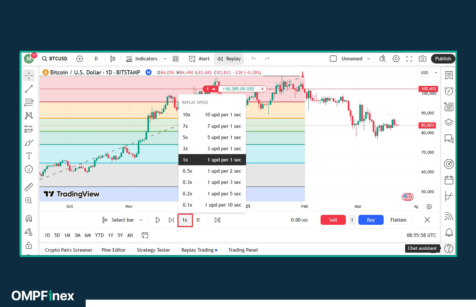The image size is (476, 307).
Task: Open the emoji icons tool
Action: (29, 169)
